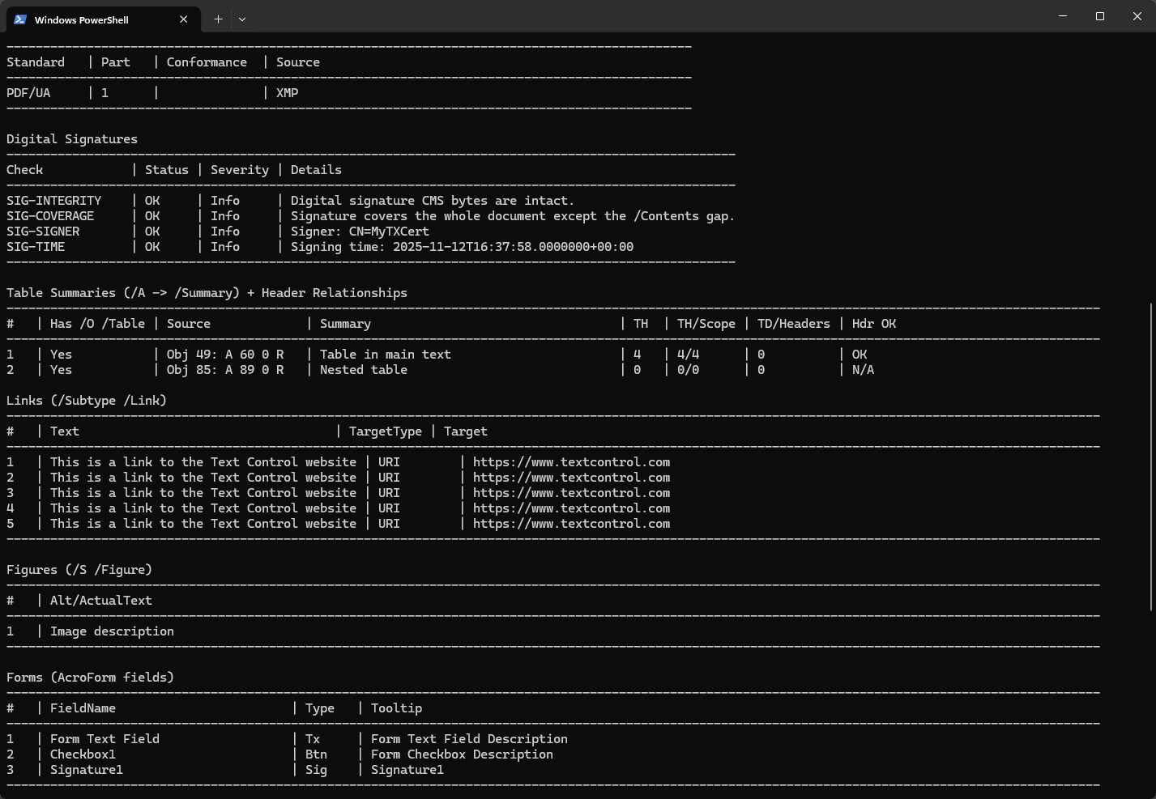Click the vertical scrollbar thumb
This screenshot has height=799, width=1156.
pos(1151,457)
